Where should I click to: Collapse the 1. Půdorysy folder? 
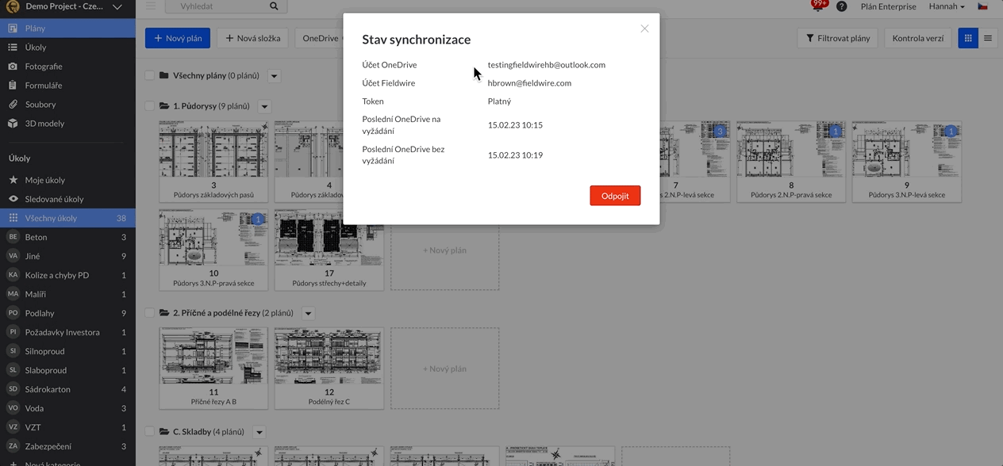pyautogui.click(x=164, y=106)
